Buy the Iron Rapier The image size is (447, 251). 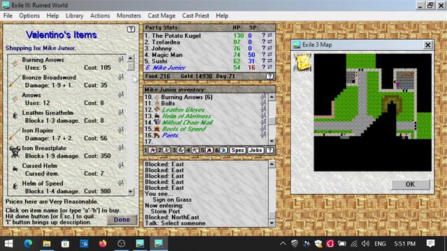tap(37, 130)
